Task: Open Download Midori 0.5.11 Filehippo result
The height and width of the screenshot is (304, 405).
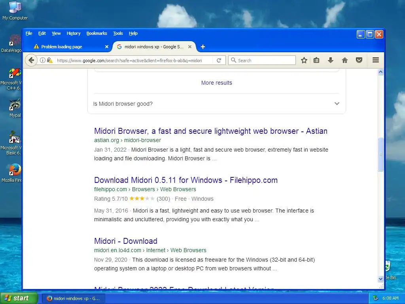Action: [186, 180]
